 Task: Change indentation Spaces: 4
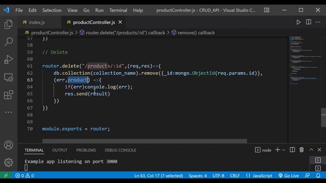point(198,175)
